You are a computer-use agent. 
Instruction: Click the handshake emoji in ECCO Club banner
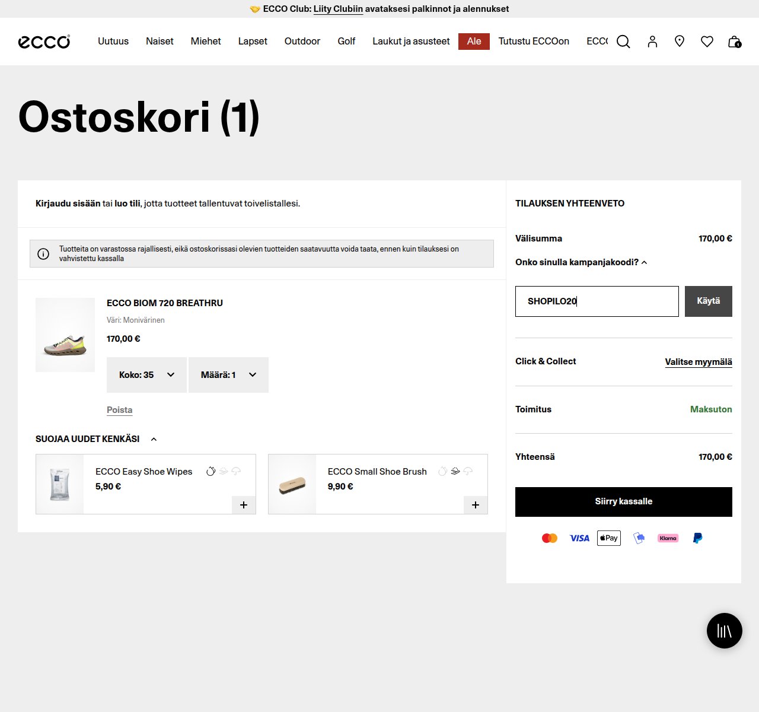255,9
